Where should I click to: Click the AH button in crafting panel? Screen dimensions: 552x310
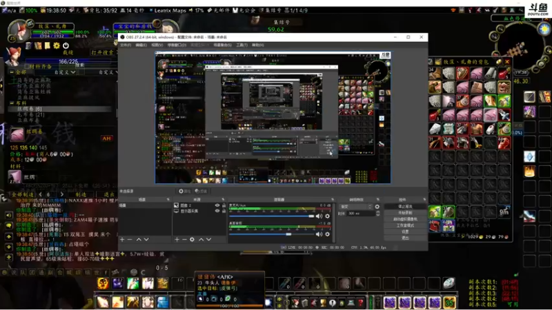107,138
